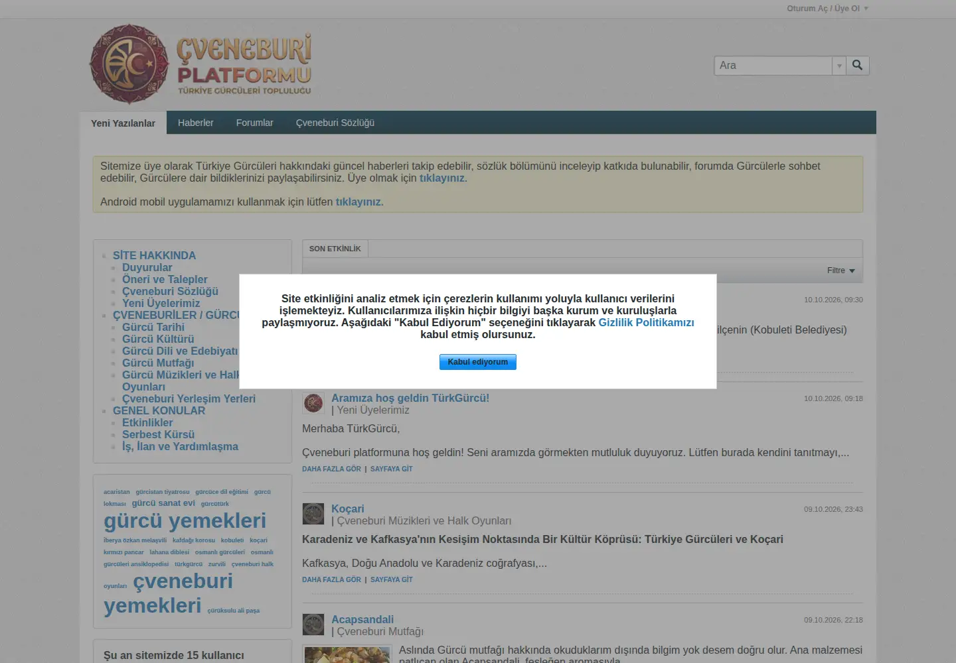Open the Haberler tab
The image size is (956, 663).
coord(196,123)
